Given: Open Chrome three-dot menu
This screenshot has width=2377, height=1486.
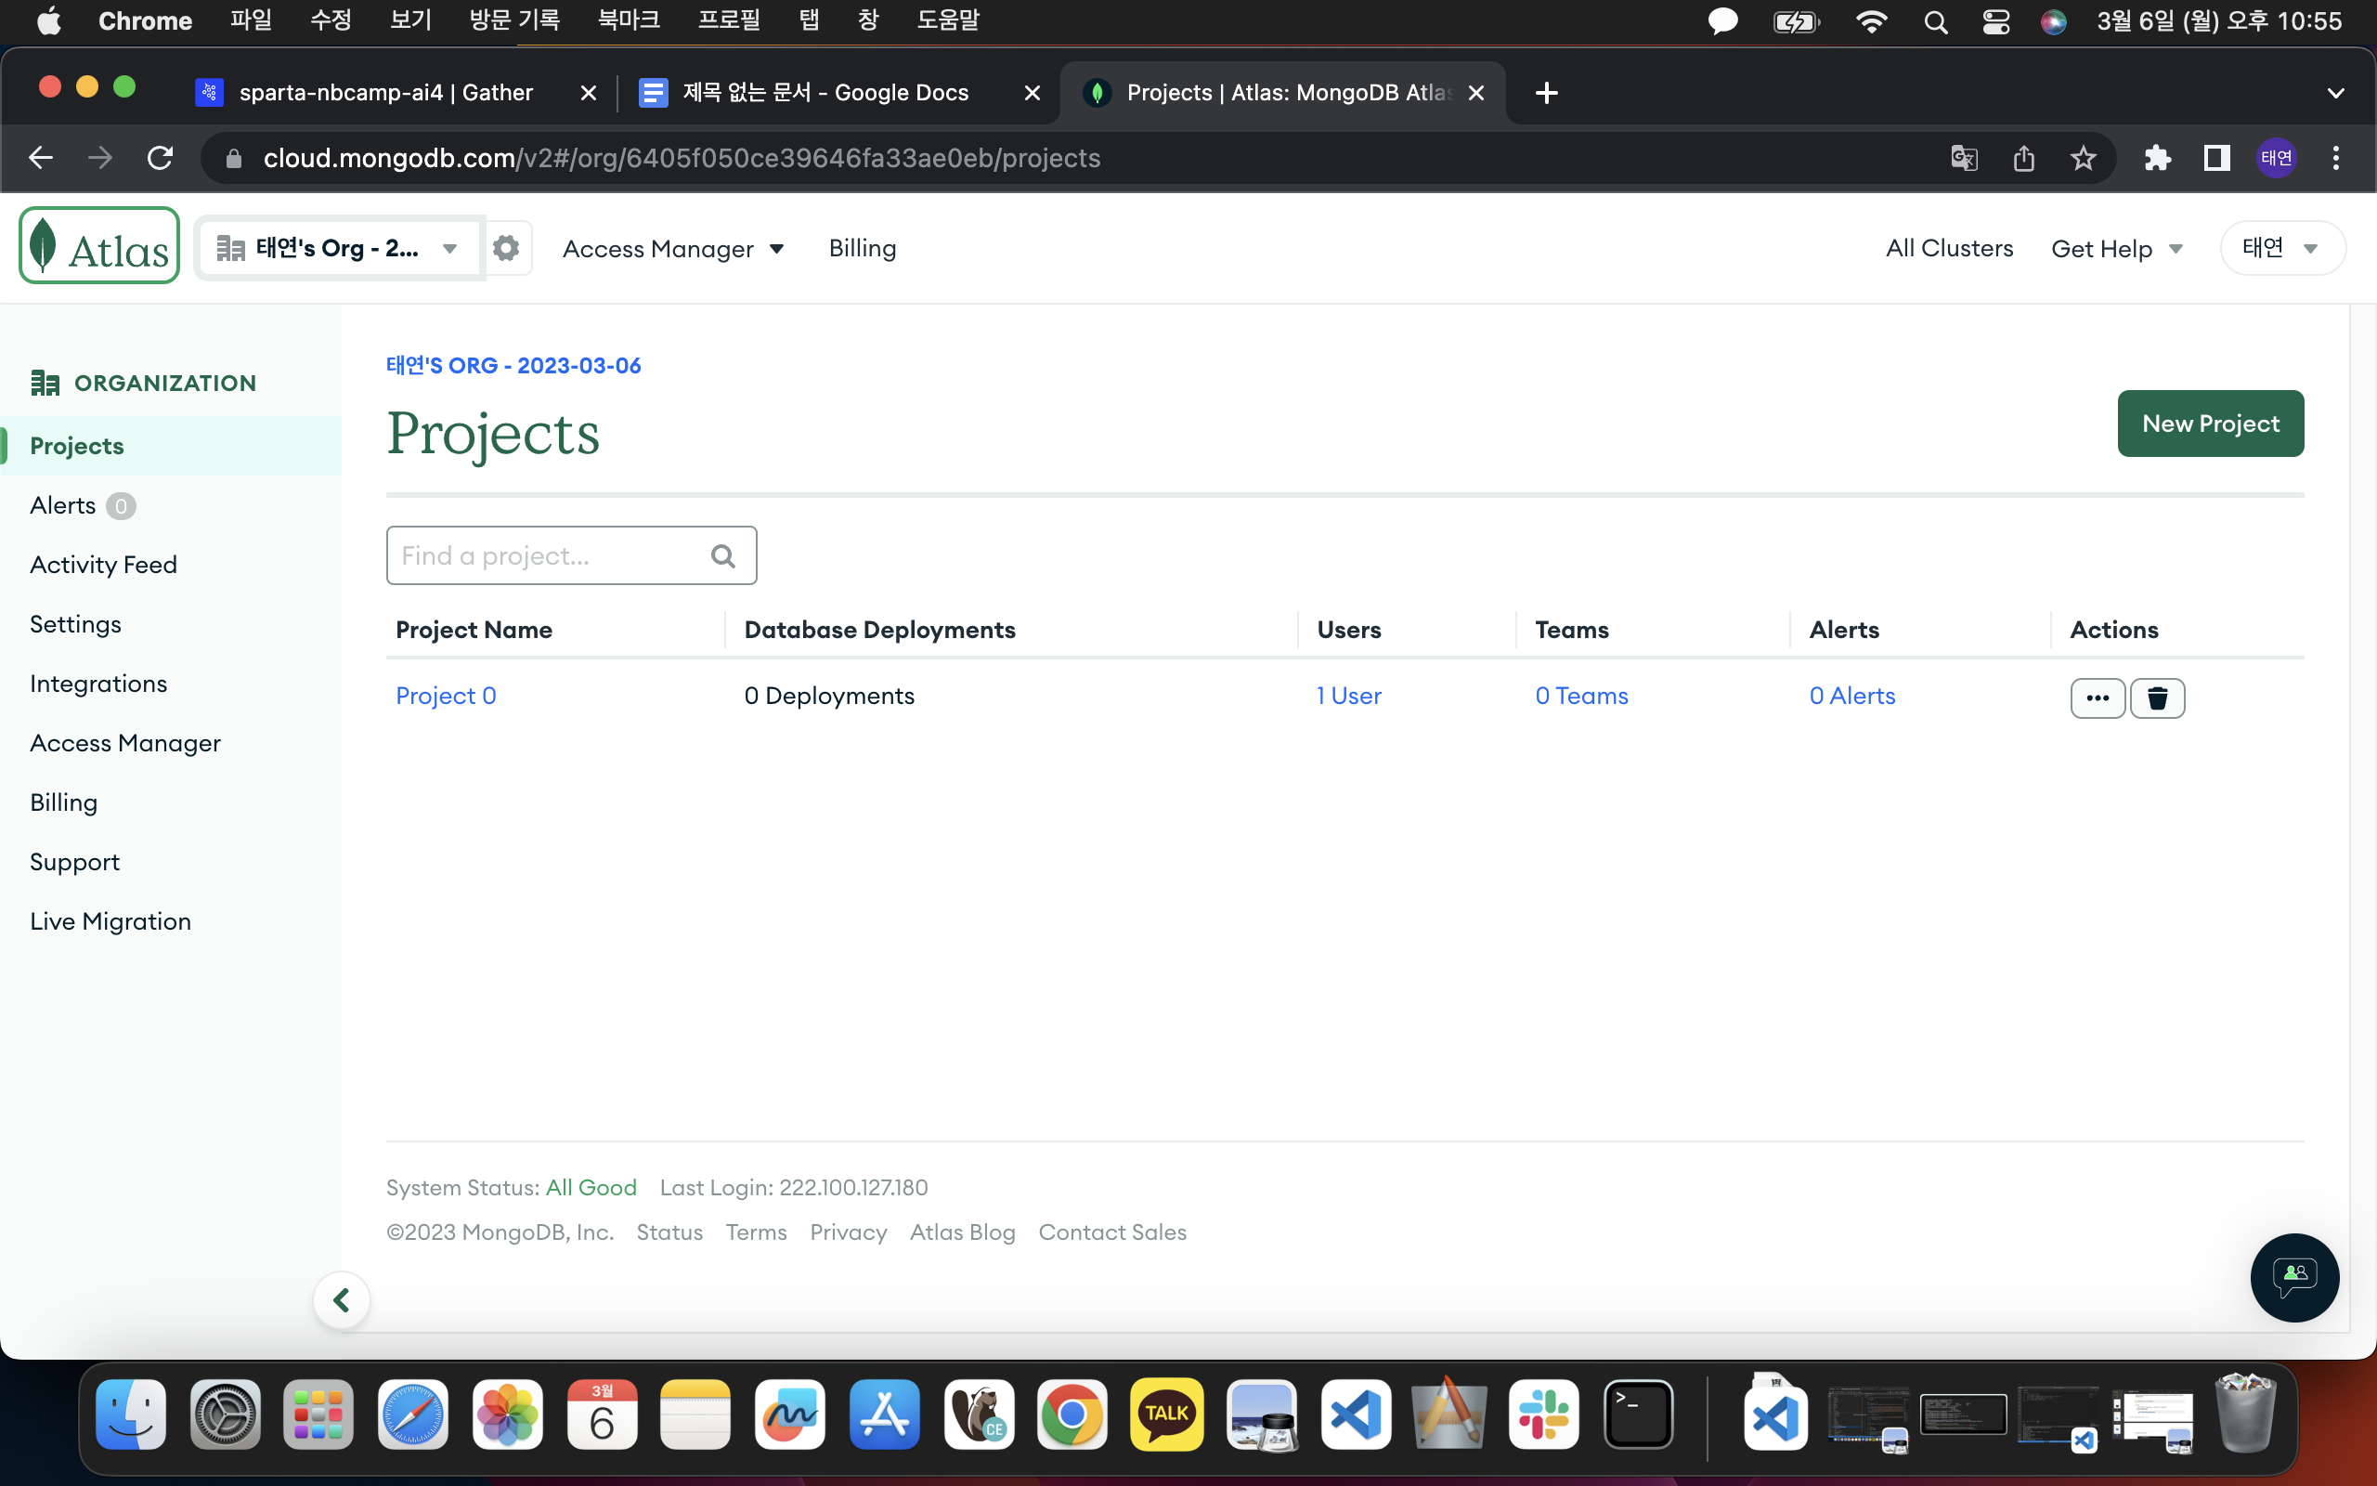Looking at the screenshot, I should point(2336,158).
